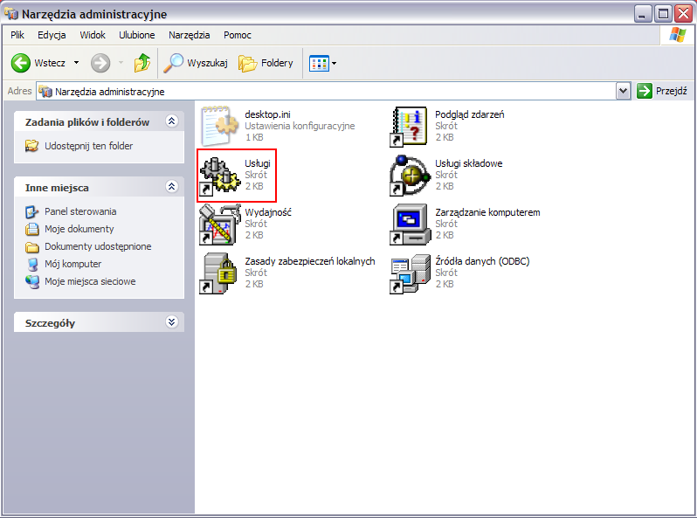The image size is (697, 518).
Task: Click the Wyszukaj search button
Action: [x=197, y=63]
